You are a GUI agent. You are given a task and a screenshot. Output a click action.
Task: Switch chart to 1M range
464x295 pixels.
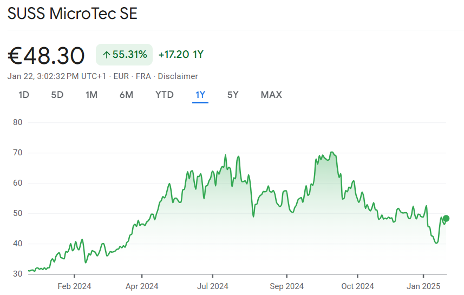pyautogui.click(x=92, y=95)
